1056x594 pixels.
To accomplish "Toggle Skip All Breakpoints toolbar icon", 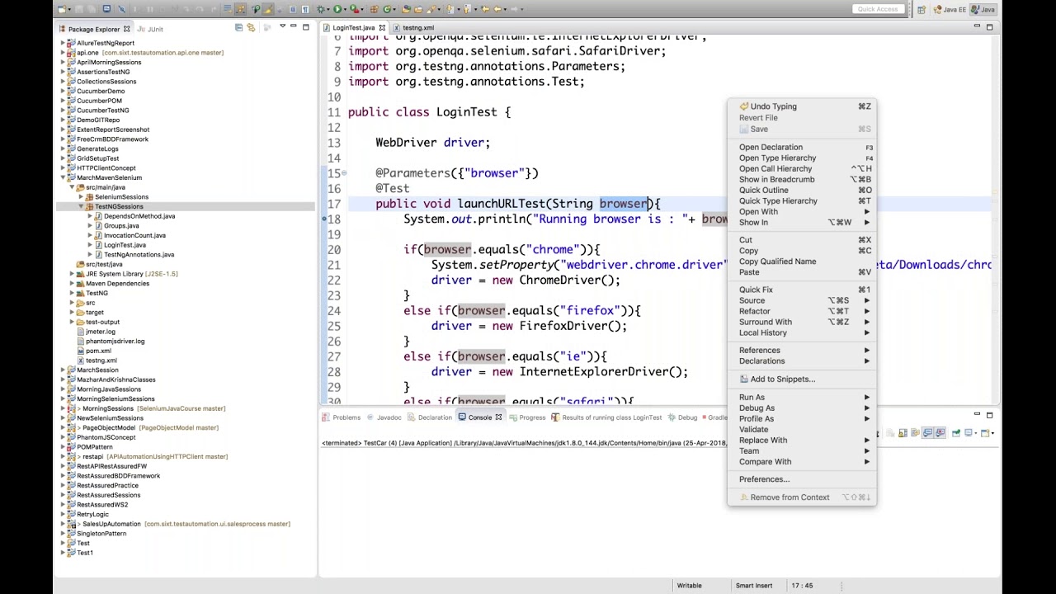I will coord(121,9).
